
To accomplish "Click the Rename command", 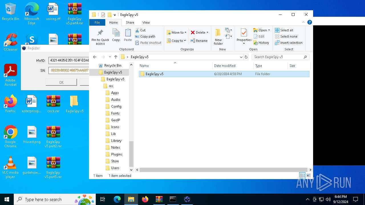I will pos(199,41).
